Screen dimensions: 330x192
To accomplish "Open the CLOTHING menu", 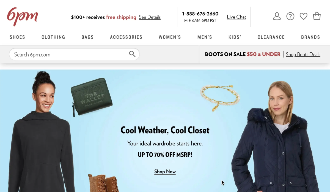I will (53, 37).
